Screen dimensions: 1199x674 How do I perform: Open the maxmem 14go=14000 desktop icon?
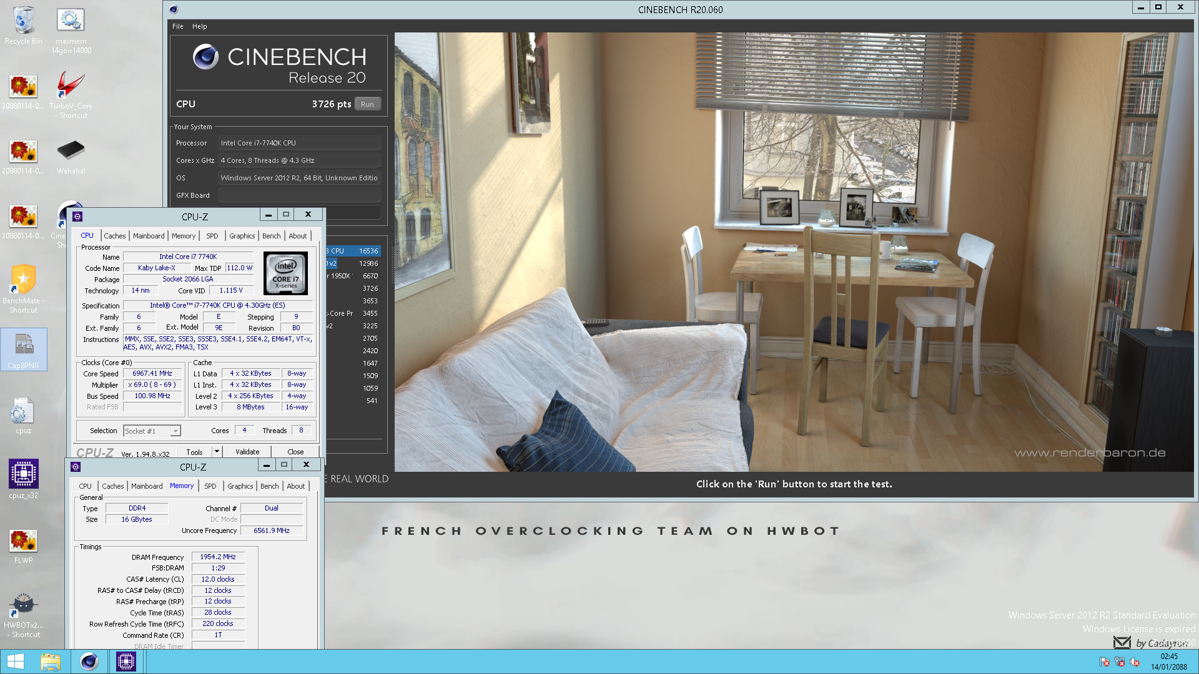[71, 30]
